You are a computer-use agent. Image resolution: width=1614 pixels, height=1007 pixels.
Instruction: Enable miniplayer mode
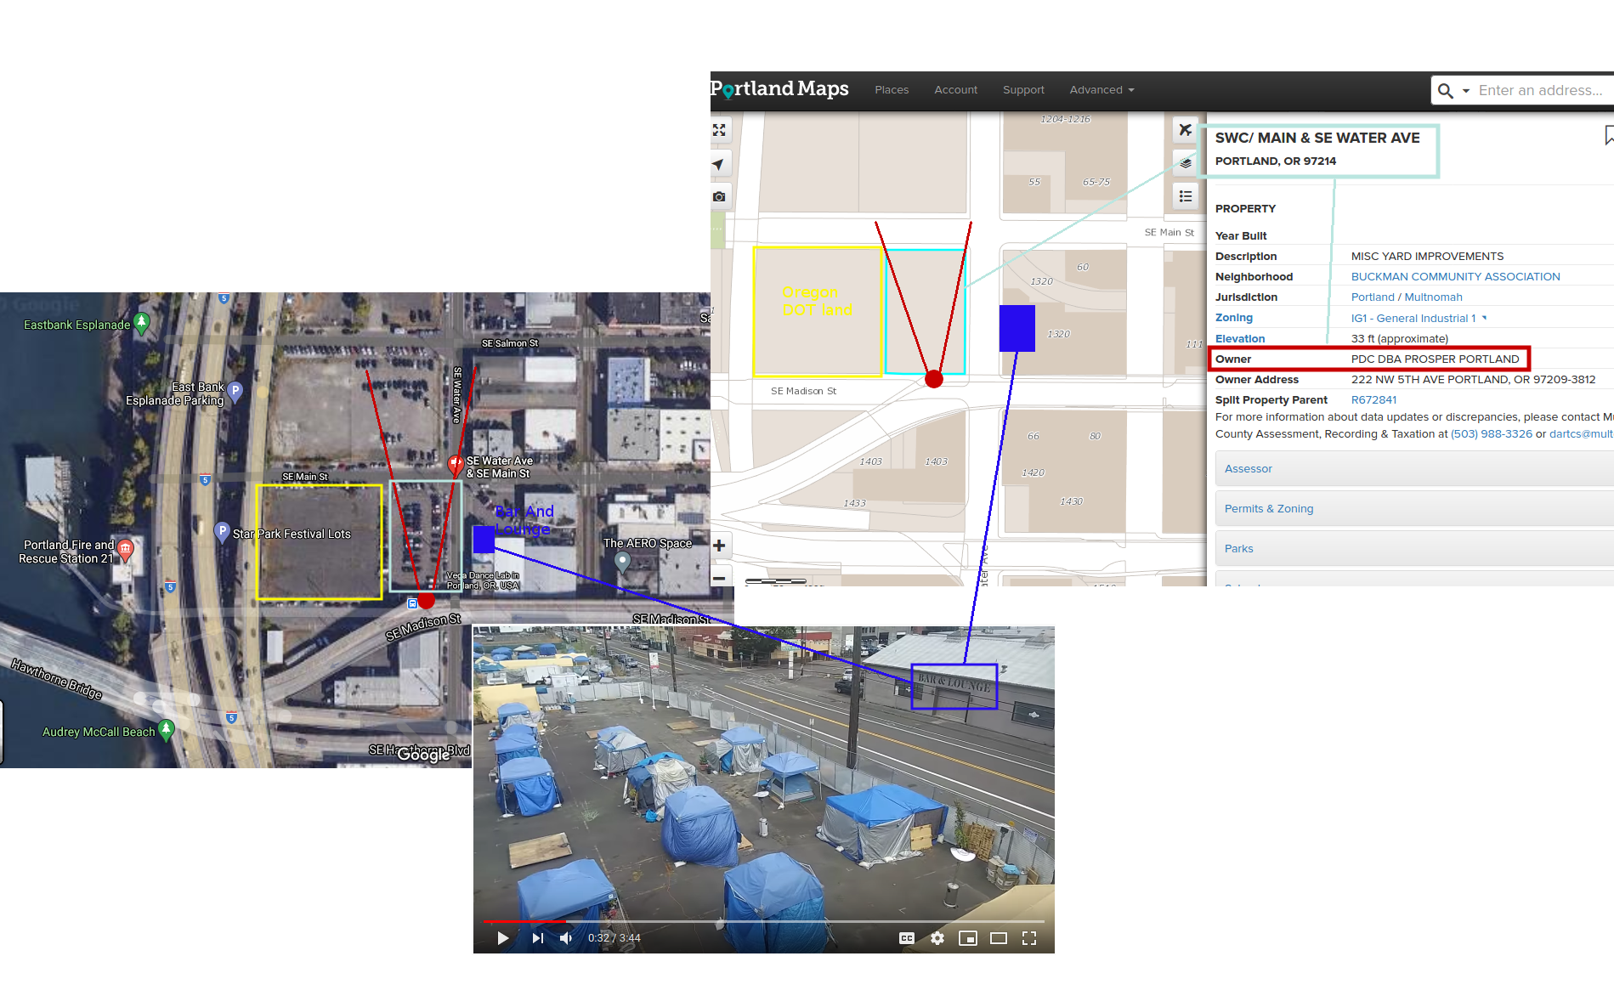(968, 938)
